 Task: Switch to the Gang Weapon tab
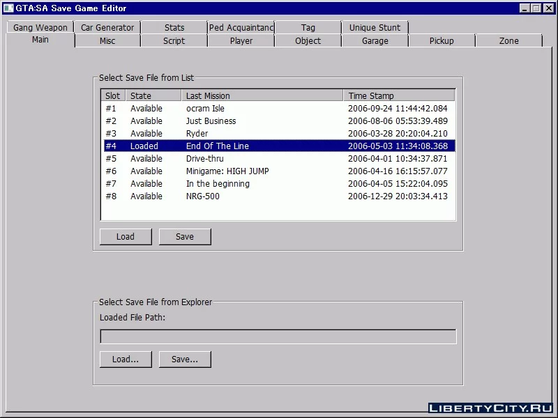tap(40, 27)
